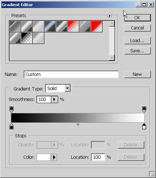Select the left black opacity stop
Image resolution: width=156 pixels, height=178 pixels.
(11, 109)
